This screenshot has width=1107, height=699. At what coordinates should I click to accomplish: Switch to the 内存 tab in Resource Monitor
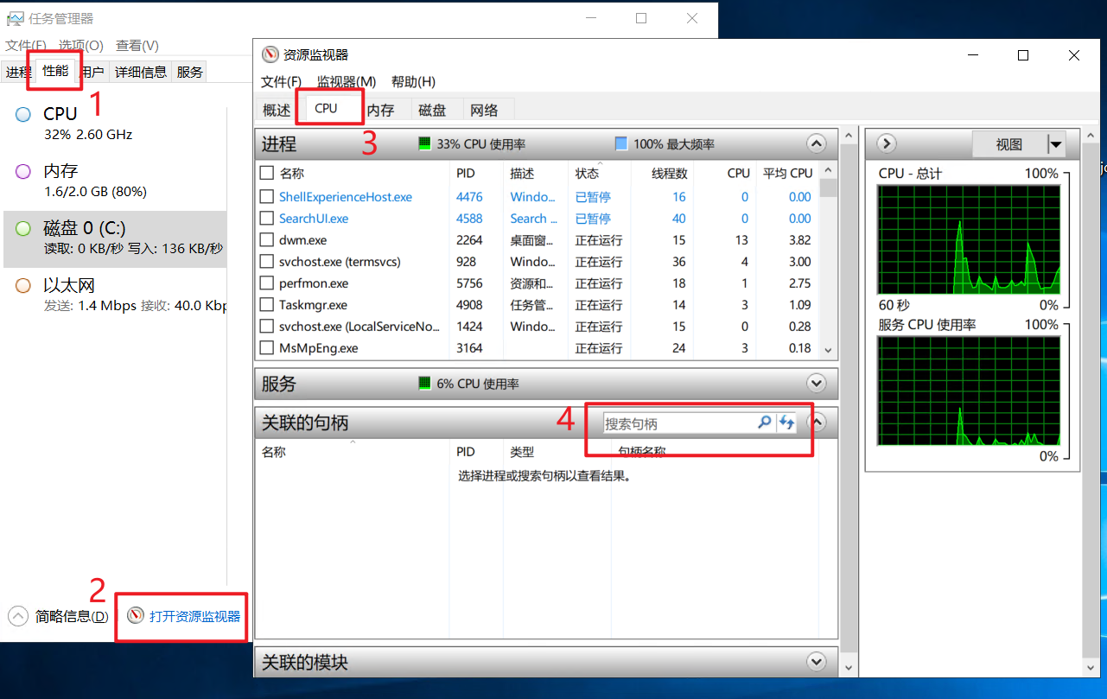coord(380,110)
